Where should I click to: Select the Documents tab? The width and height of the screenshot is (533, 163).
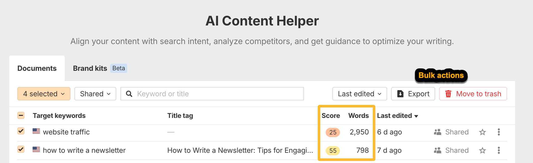point(37,68)
